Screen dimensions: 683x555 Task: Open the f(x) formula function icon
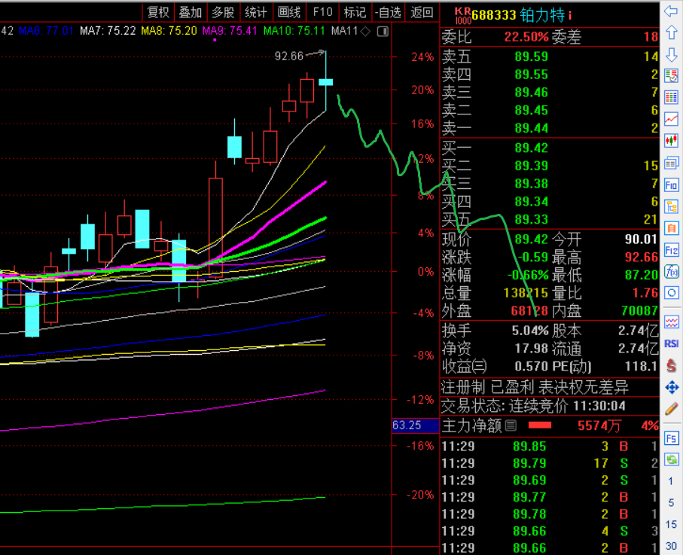coord(671,272)
